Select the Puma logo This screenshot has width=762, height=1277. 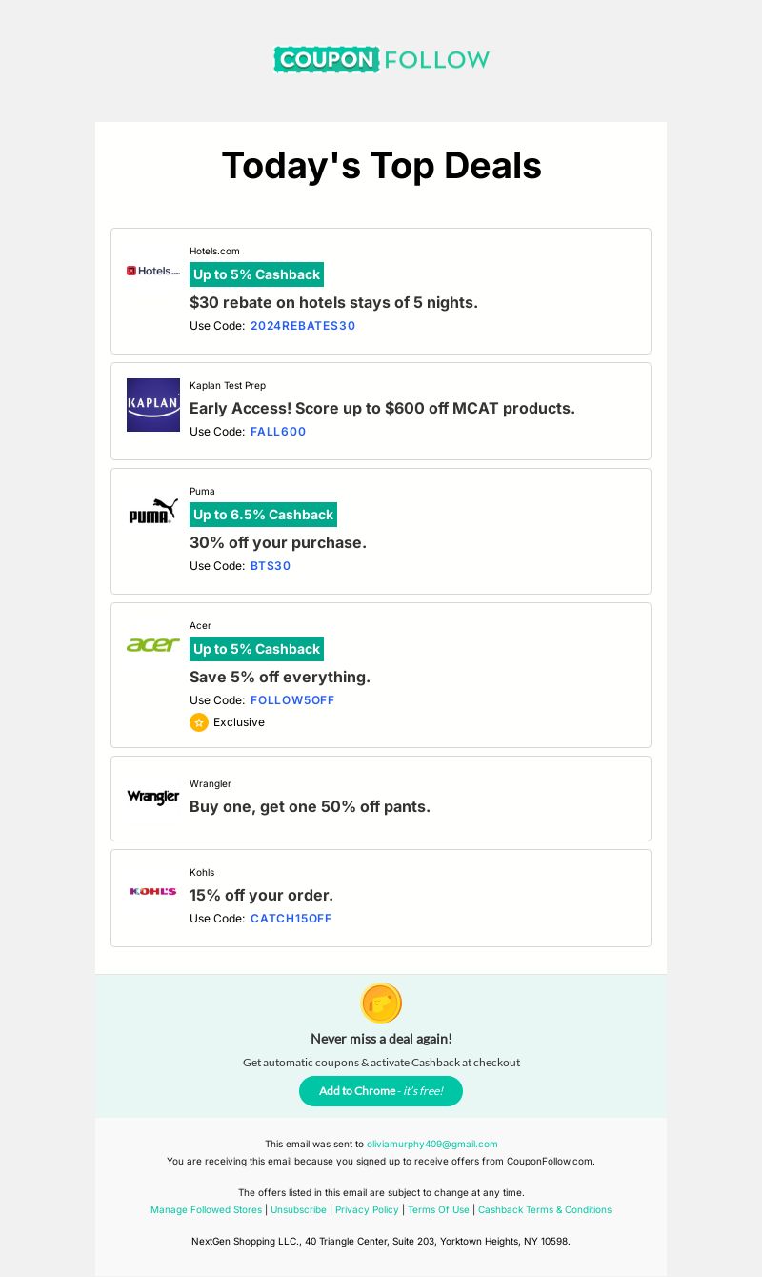tap(153, 511)
